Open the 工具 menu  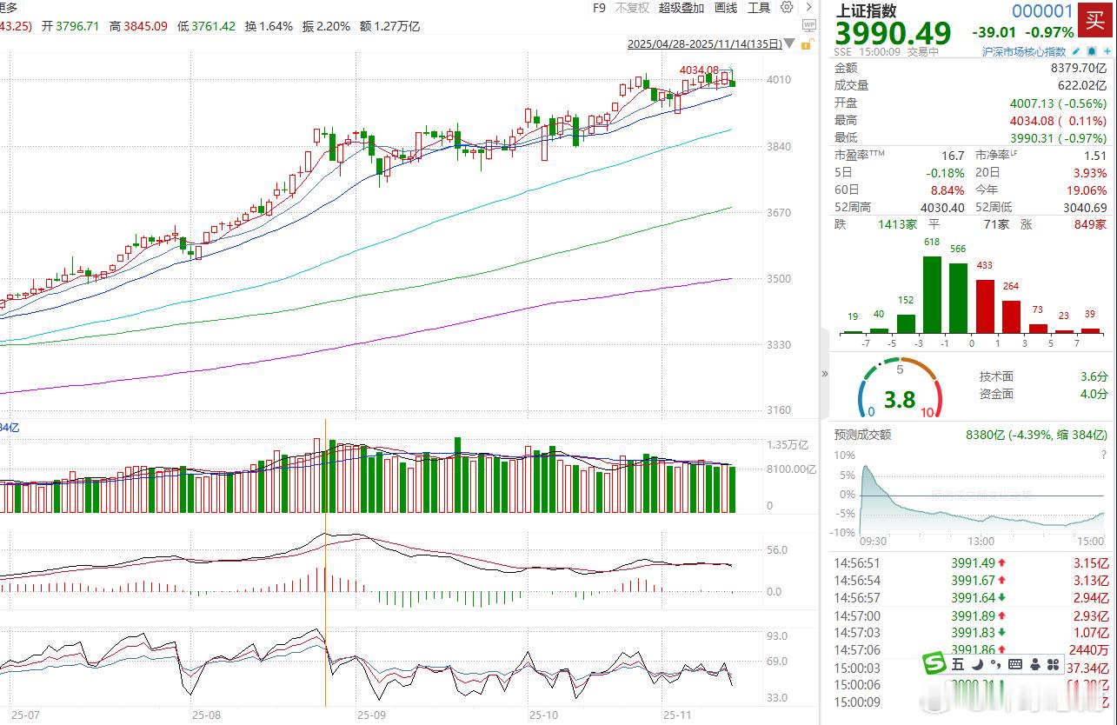760,7
